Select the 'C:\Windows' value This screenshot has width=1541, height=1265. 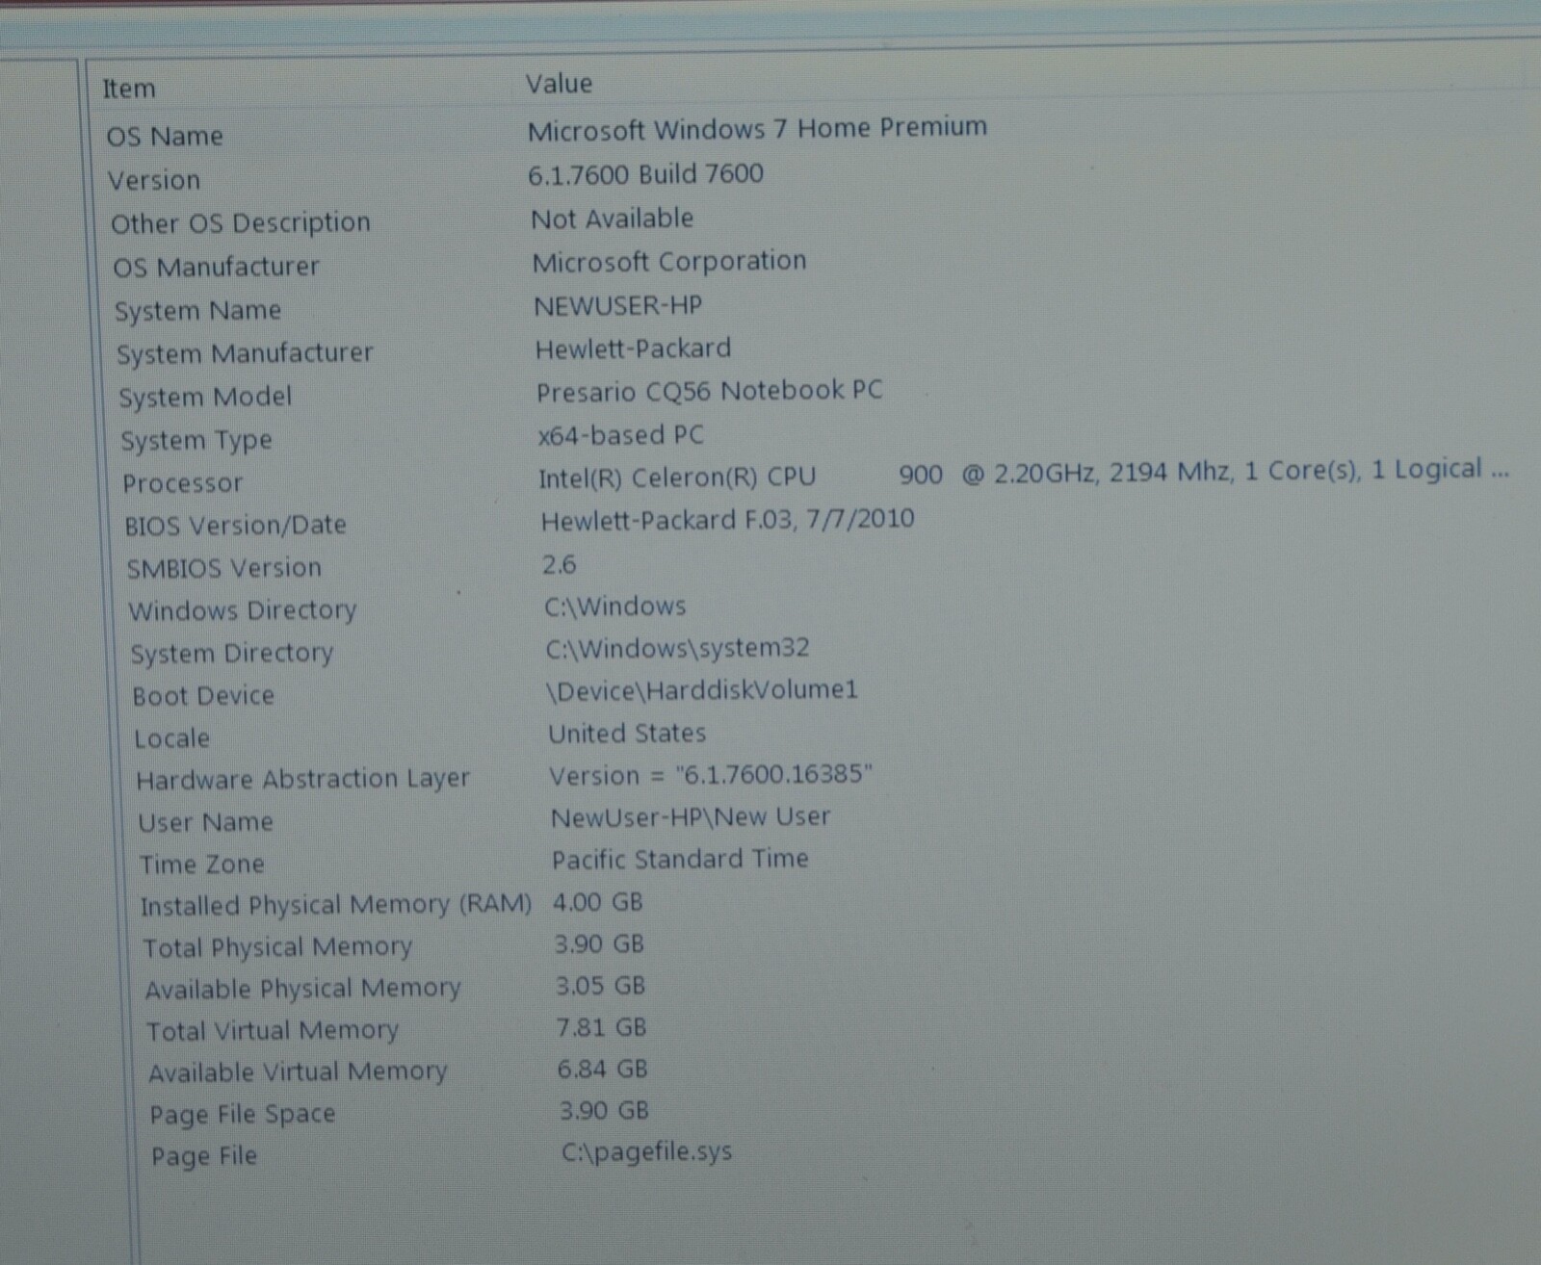click(x=615, y=607)
